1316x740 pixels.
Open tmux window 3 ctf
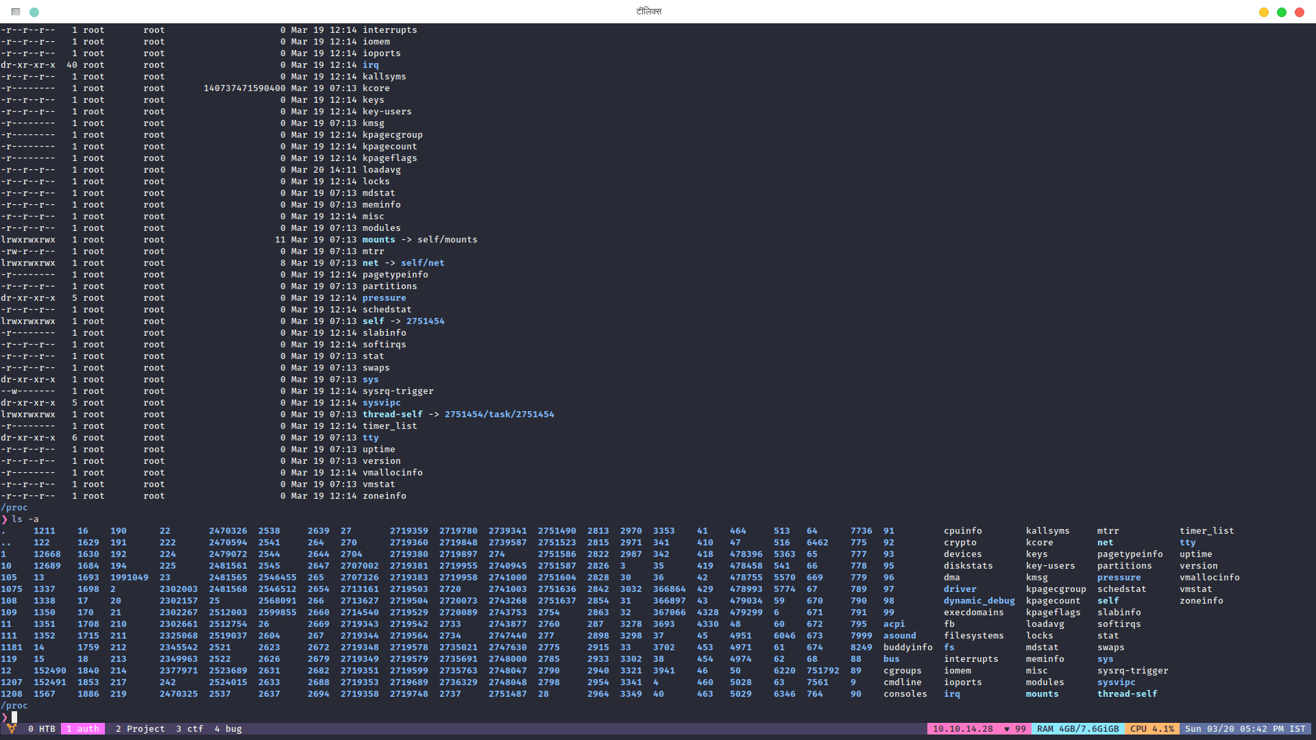(x=190, y=729)
